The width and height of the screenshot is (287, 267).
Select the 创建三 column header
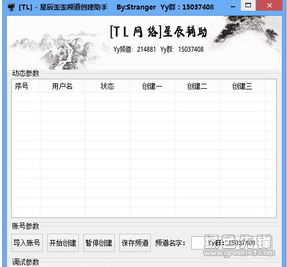[x=243, y=86]
